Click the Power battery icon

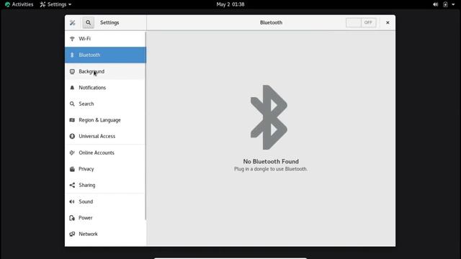(x=72, y=218)
